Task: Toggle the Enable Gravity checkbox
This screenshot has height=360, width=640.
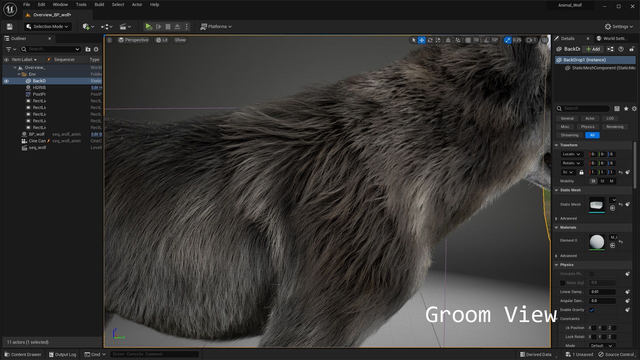Action: [x=591, y=310]
